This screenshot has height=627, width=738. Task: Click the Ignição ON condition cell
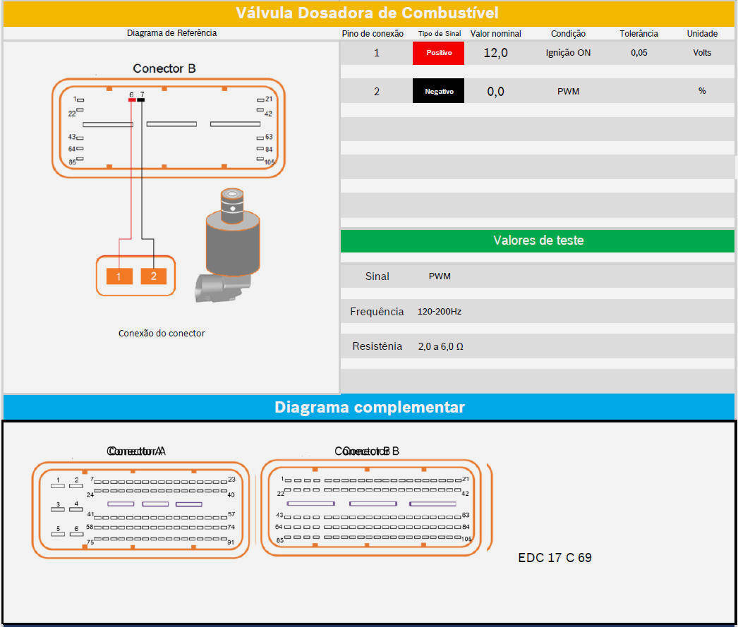pyautogui.click(x=568, y=53)
